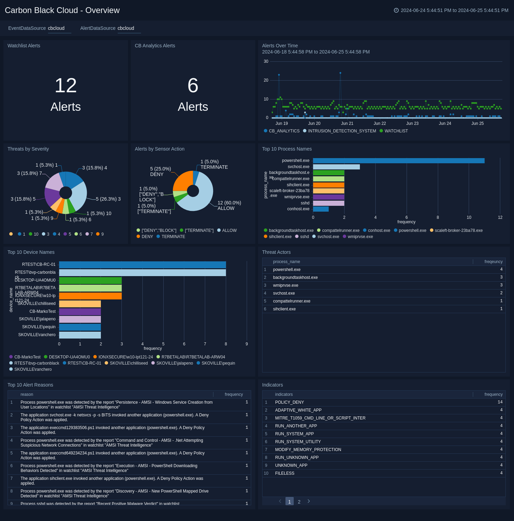Sort the Threat Actors table by frequency column
This screenshot has height=521, width=514.
[x=493, y=261]
